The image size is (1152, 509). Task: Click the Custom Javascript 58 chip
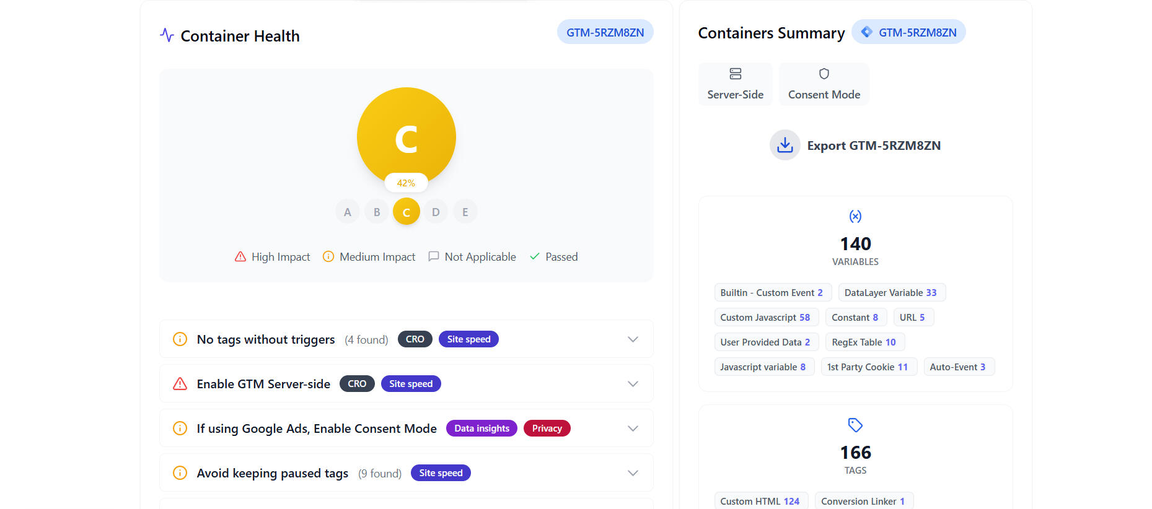coord(766,317)
